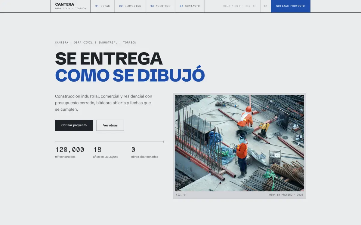Select the 03 Nosotros menu item
Viewport: 361px width, 225px height.
tap(160, 6)
